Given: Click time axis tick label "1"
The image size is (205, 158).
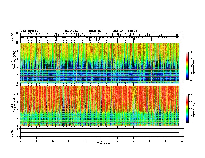Looking at the screenshot, I should coord(36,141).
